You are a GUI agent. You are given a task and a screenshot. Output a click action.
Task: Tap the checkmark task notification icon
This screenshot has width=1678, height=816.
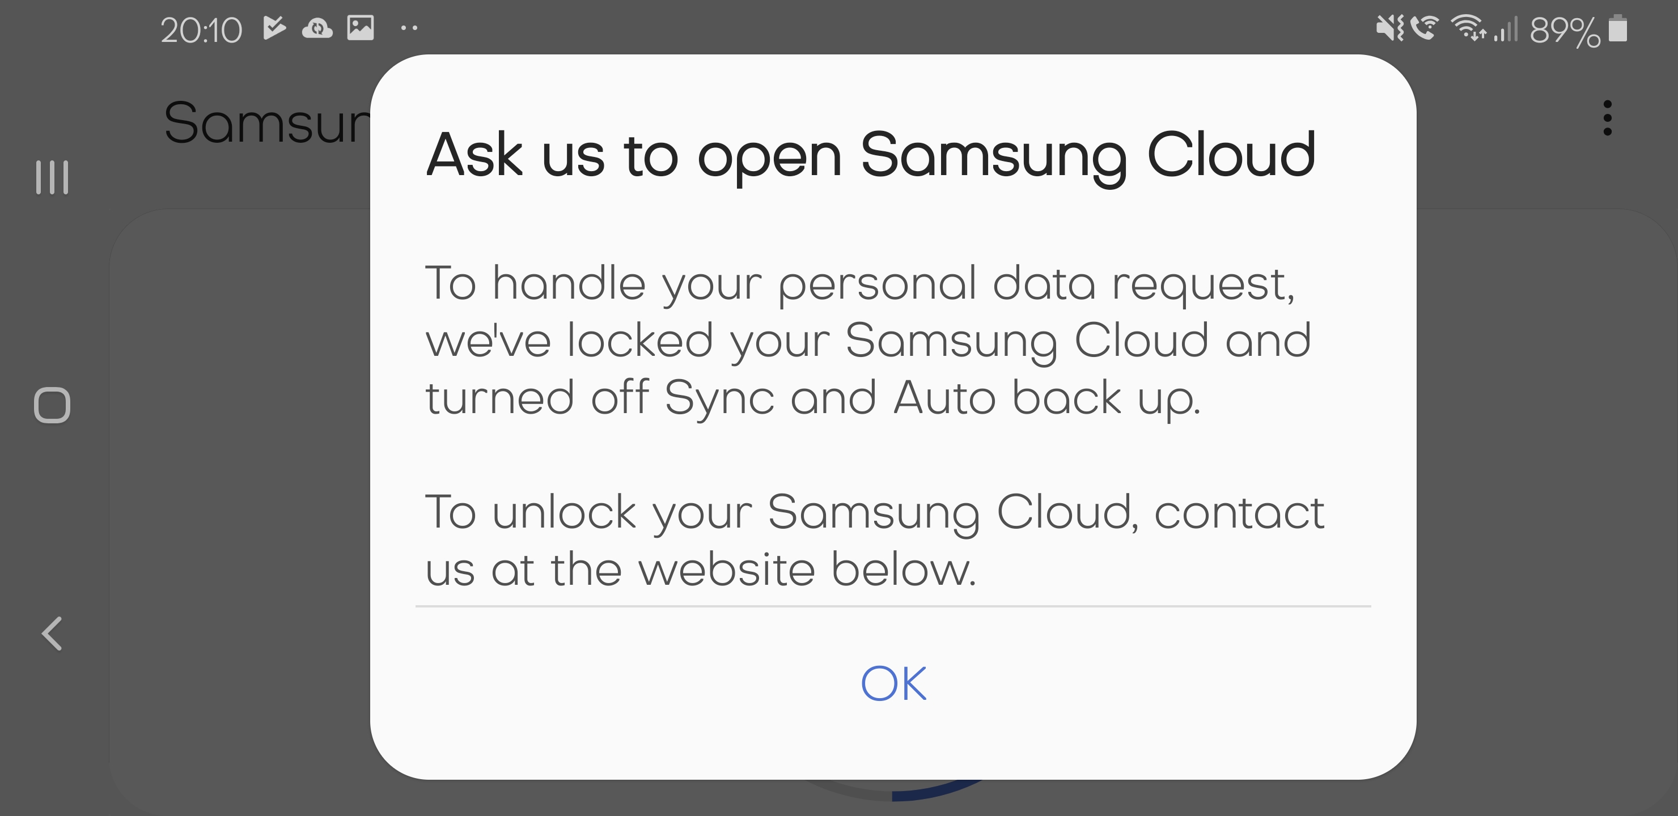click(x=274, y=28)
